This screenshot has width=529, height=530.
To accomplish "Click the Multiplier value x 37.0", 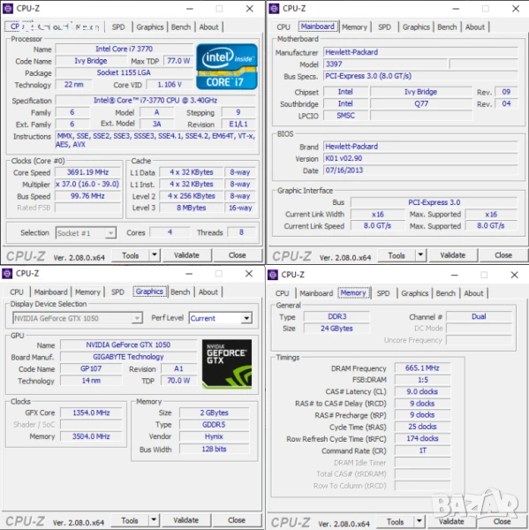I will click(x=87, y=185).
